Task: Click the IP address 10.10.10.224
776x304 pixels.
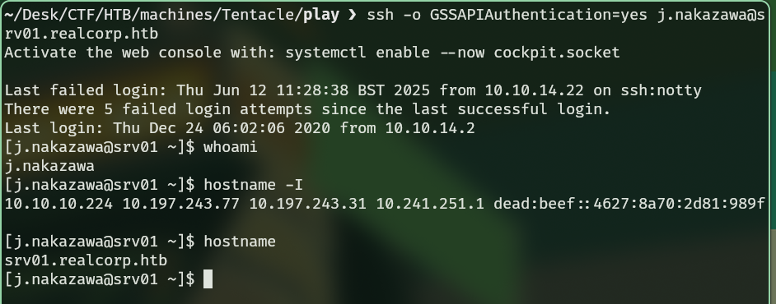Action: tap(58, 203)
